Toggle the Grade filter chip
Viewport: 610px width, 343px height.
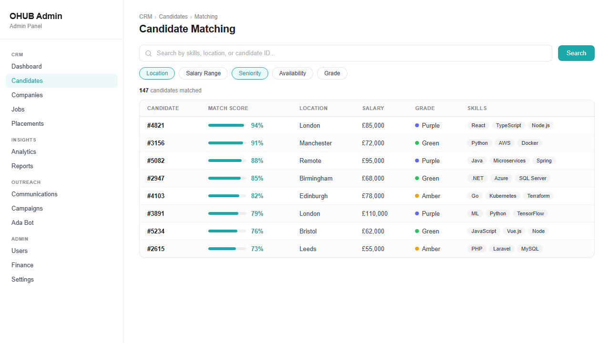(x=332, y=73)
